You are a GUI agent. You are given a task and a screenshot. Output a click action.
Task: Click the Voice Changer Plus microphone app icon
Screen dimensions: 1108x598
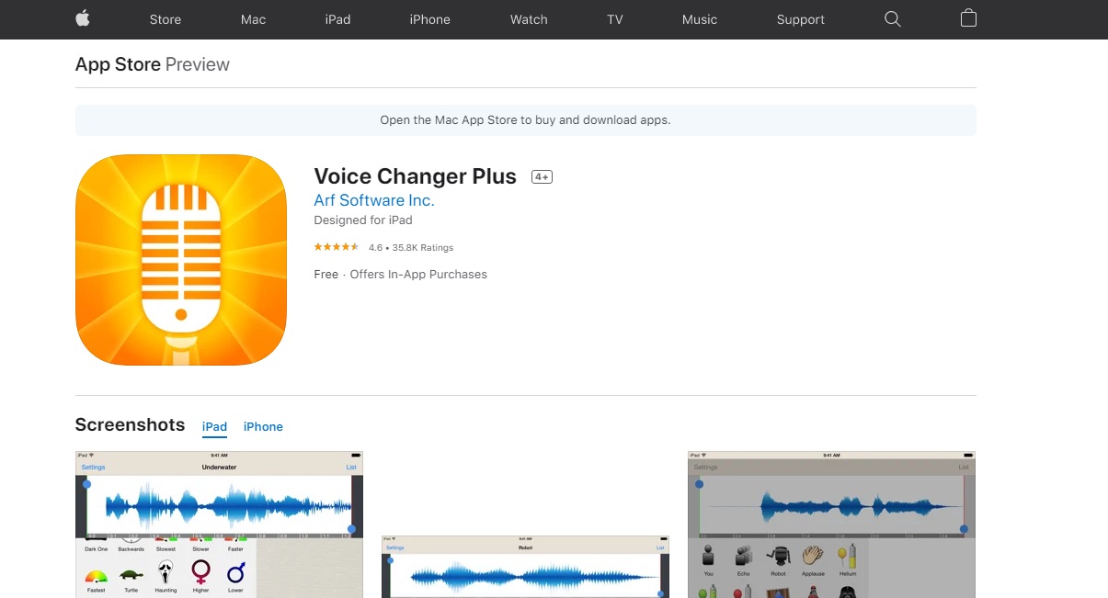point(181,260)
